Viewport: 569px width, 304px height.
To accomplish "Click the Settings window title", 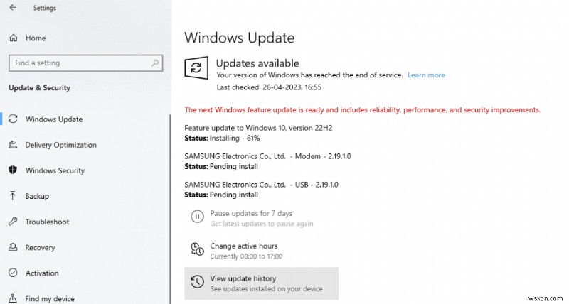I will 45,8.
